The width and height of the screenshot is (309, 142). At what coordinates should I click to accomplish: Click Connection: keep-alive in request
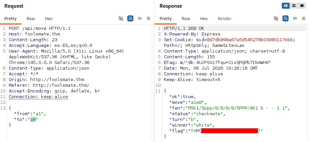(x=38, y=97)
